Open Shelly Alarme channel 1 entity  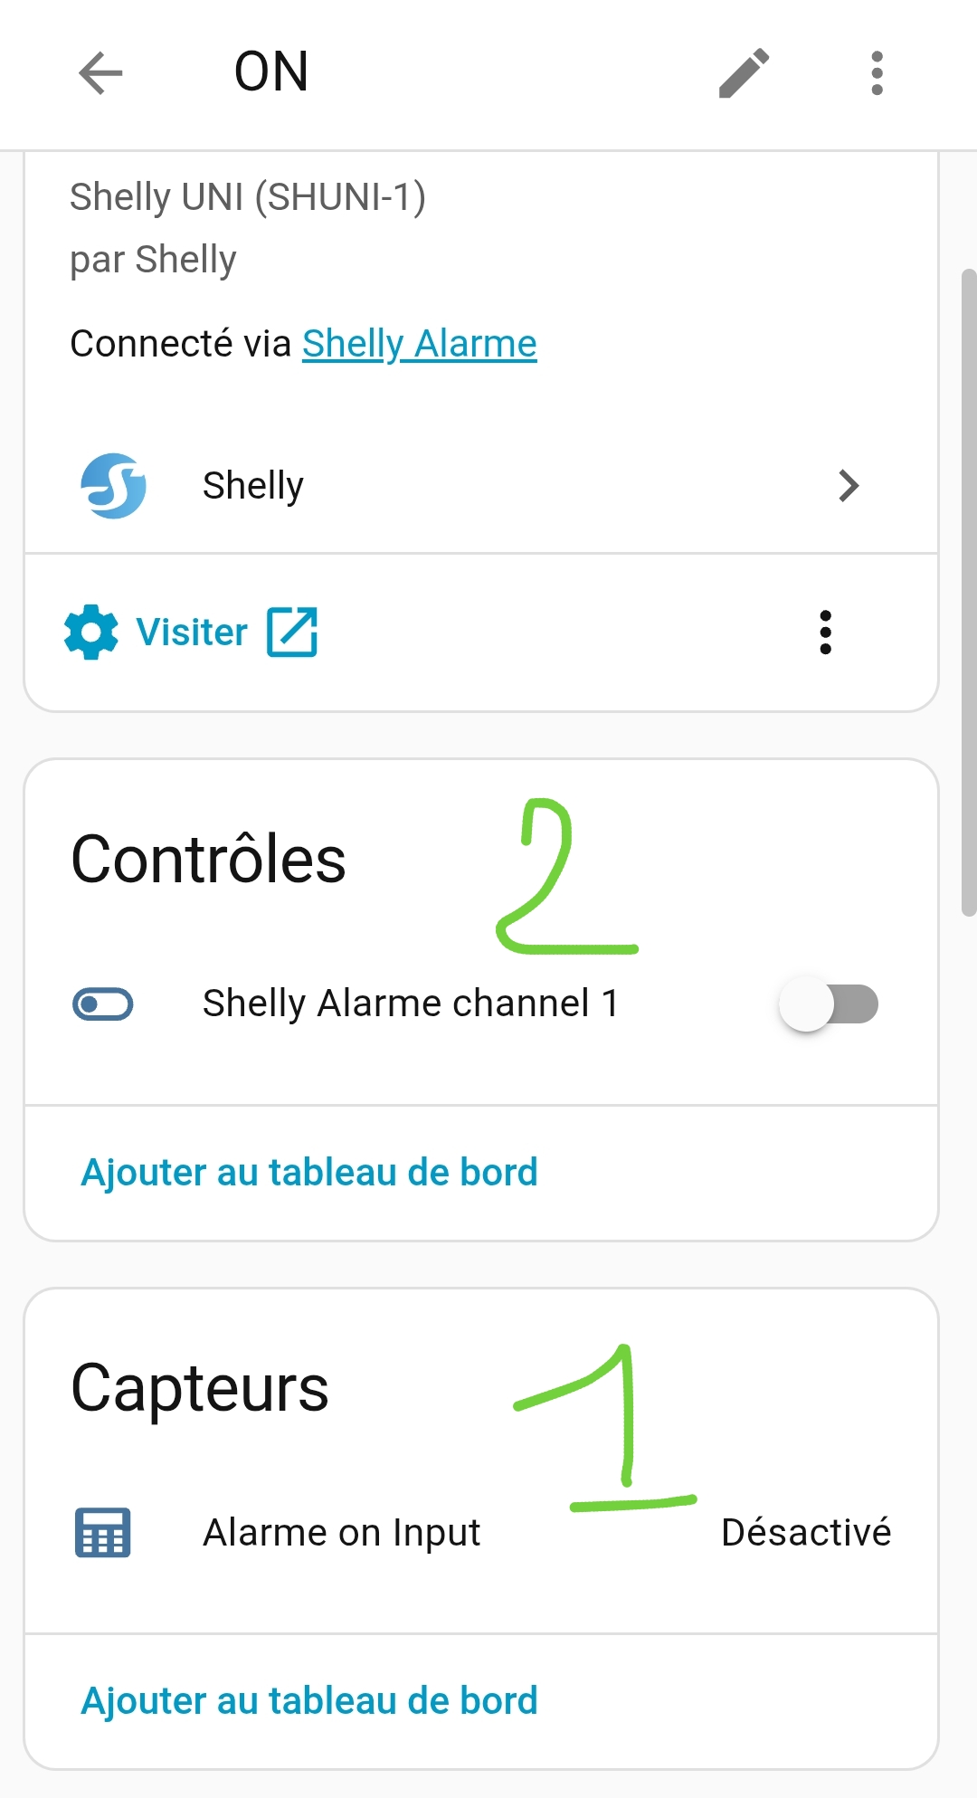[411, 1004]
